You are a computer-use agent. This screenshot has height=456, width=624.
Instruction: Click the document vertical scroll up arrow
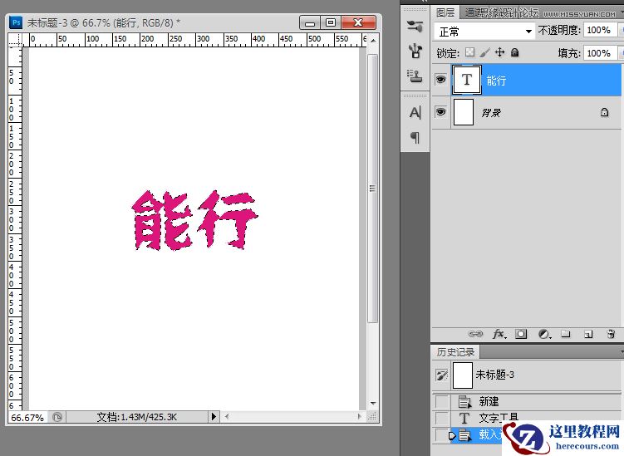tap(373, 40)
